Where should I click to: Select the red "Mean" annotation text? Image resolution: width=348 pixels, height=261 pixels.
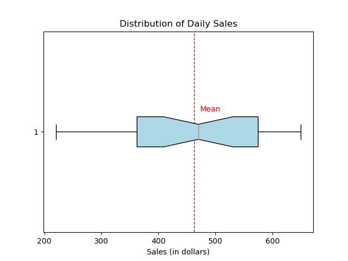point(210,109)
